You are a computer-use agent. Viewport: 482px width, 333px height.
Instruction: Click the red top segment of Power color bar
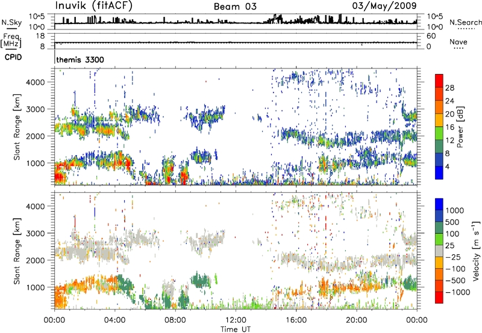tap(439, 81)
